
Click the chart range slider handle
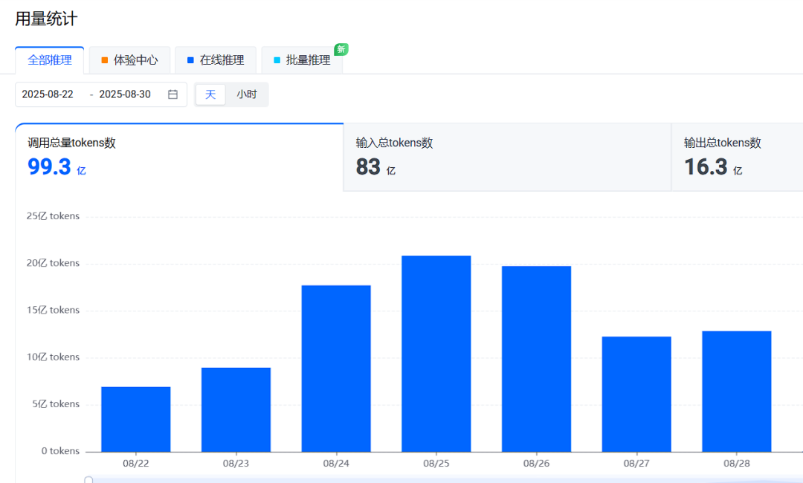tap(88, 480)
